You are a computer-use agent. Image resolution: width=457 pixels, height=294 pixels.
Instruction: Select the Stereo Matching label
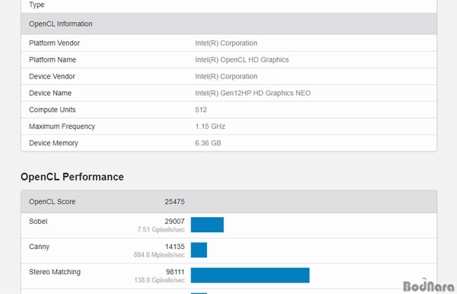click(x=55, y=272)
